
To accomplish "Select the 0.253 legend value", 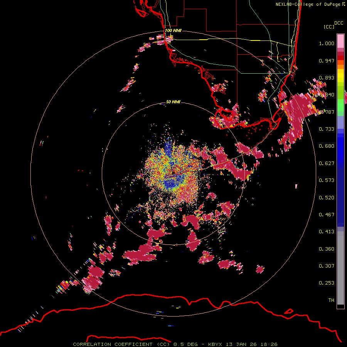I will tap(327, 283).
